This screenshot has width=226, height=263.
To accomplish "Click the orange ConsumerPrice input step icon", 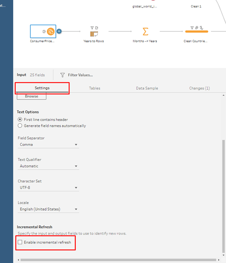I will pos(51,32).
